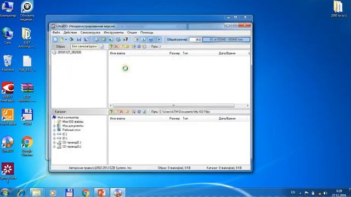351x197 pixels.
Task: Click the Convert image icon in main toolbar
Action: point(111,39)
